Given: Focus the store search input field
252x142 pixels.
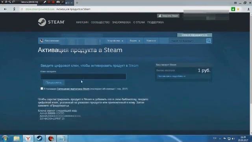Looking at the screenshot, I should click(188, 41).
